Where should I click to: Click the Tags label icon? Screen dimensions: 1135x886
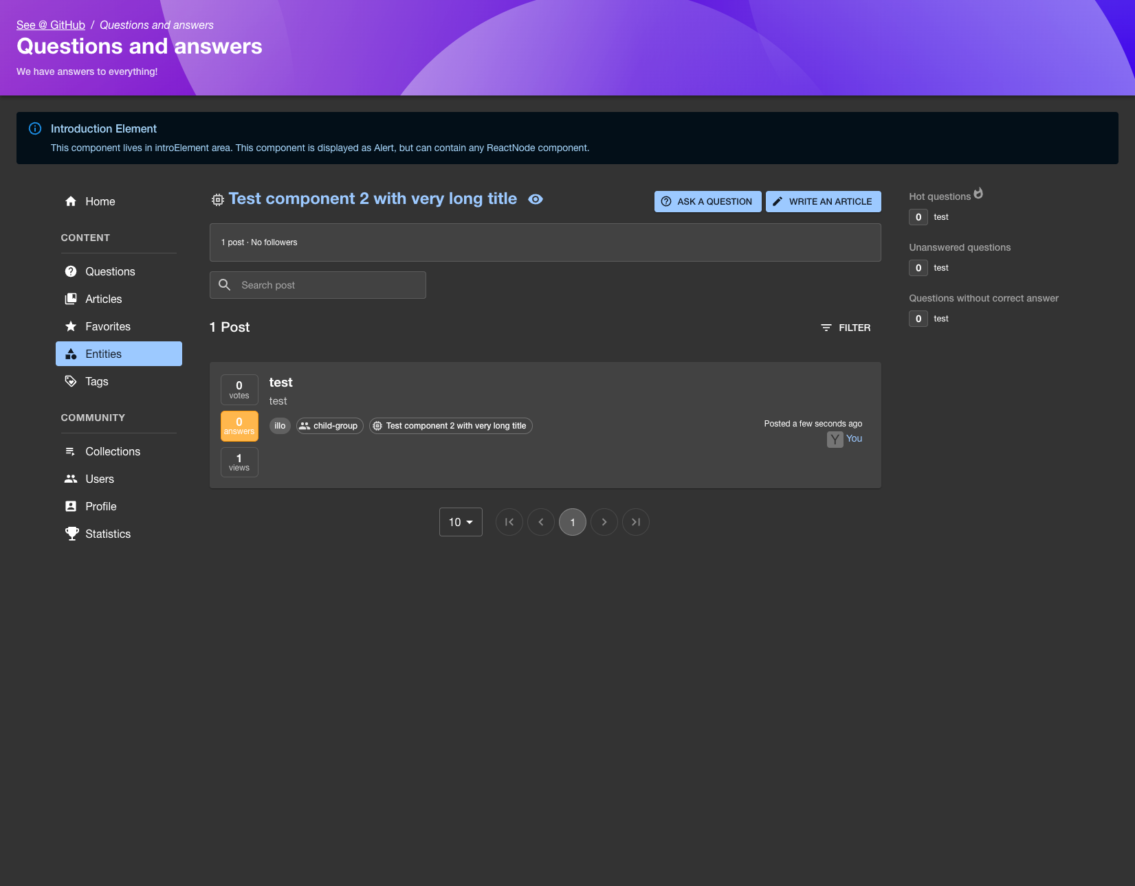point(71,381)
